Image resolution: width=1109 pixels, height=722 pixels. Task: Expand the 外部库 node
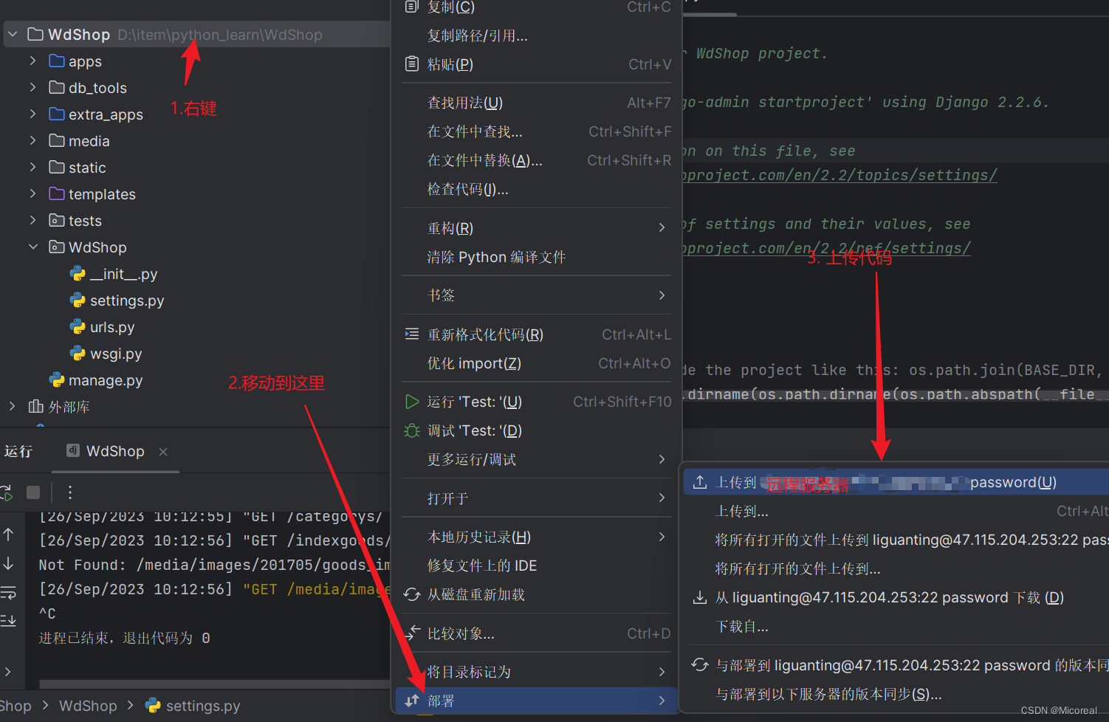pyautogui.click(x=12, y=407)
